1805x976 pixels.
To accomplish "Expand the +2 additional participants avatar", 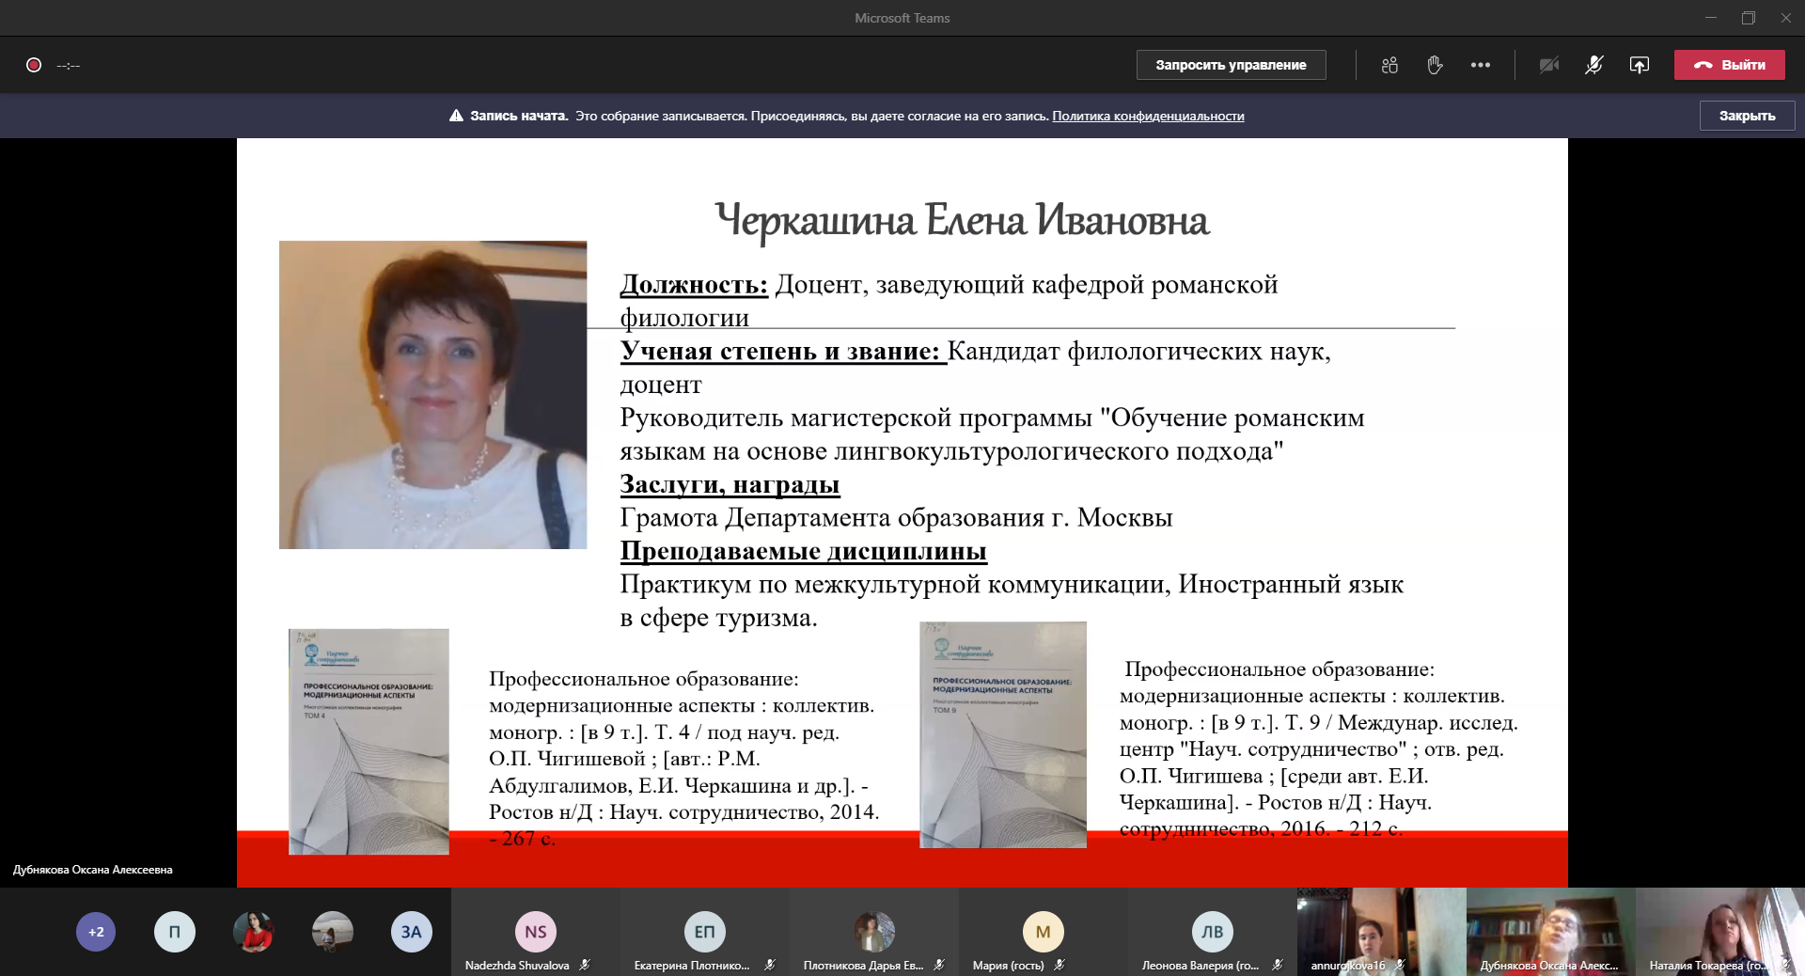I will [x=96, y=932].
